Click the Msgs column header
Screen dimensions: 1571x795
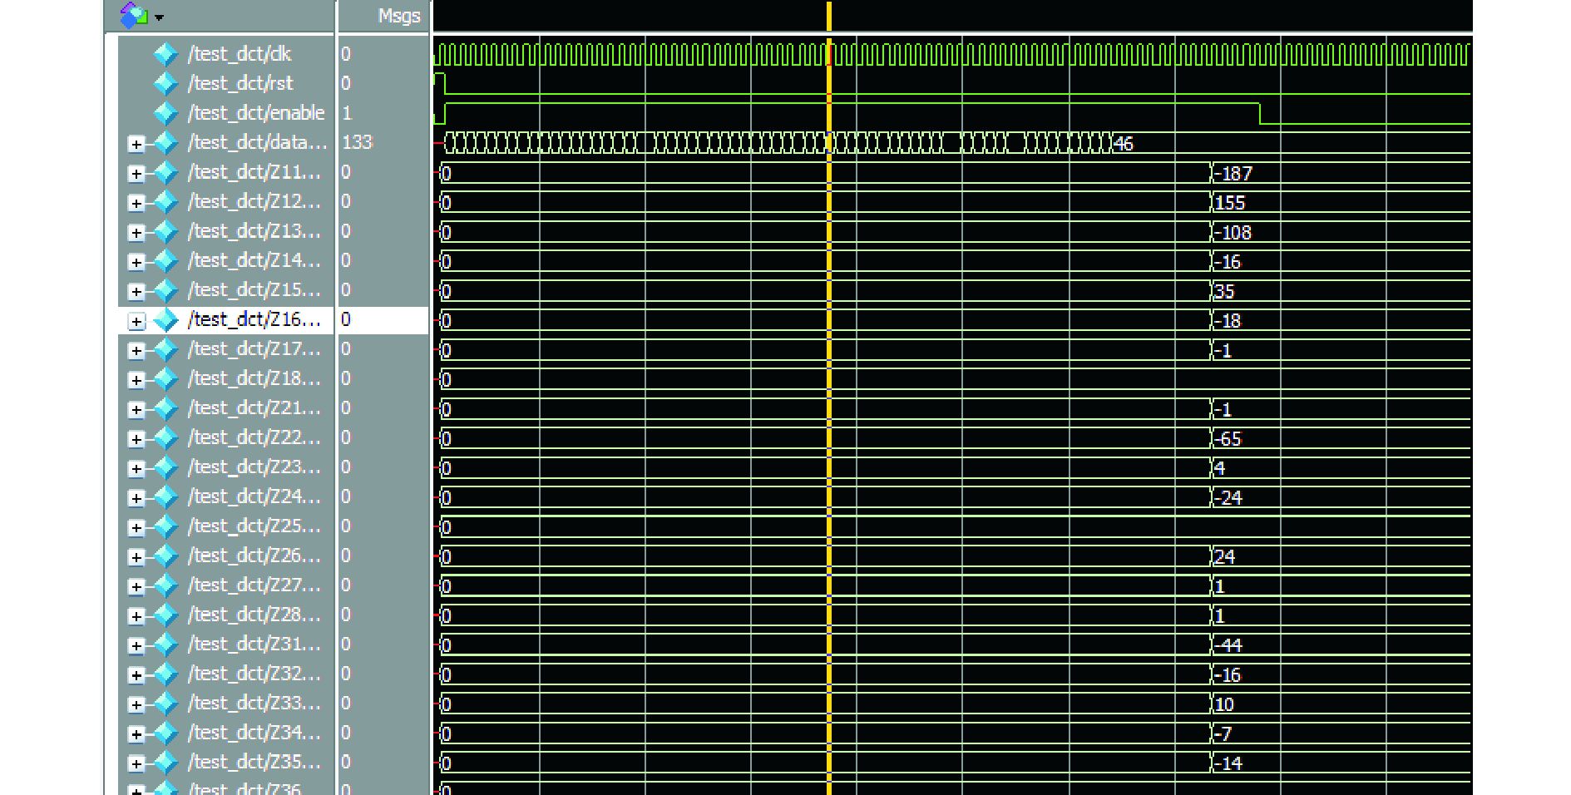point(398,16)
